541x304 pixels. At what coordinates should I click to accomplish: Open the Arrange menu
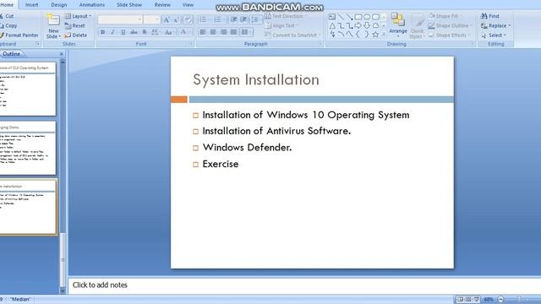tap(398, 25)
